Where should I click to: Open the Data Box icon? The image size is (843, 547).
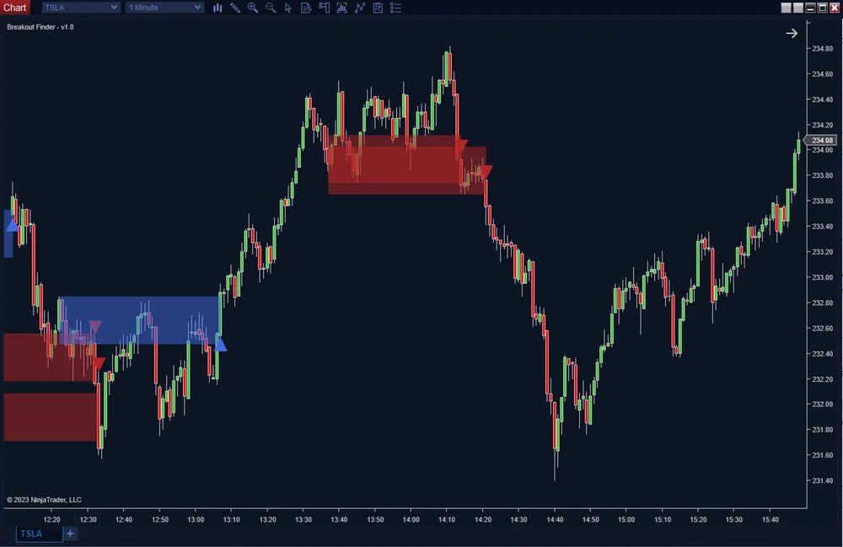coord(306,8)
